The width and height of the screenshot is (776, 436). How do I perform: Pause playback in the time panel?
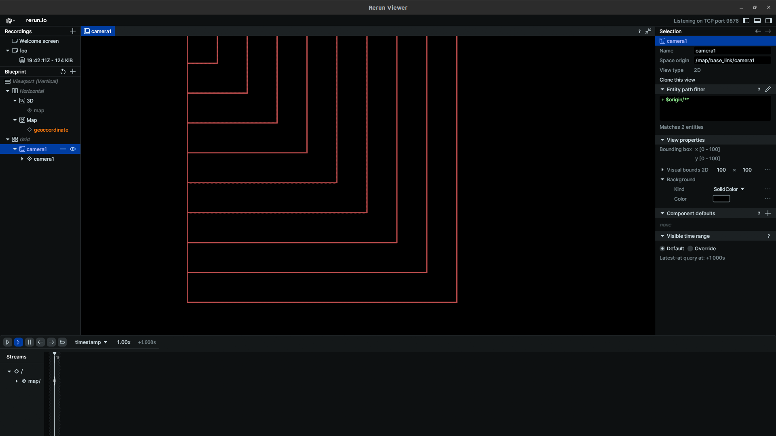click(30, 342)
